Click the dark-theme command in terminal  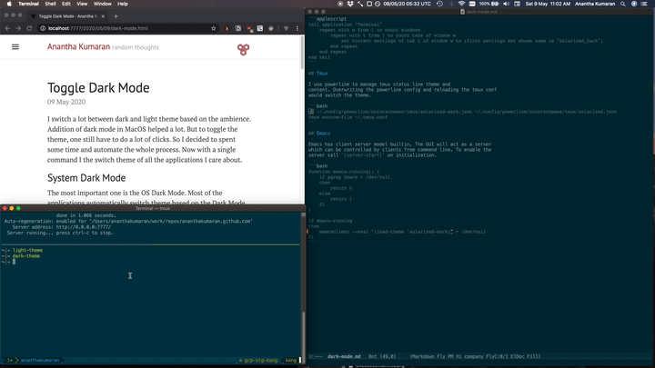26,256
